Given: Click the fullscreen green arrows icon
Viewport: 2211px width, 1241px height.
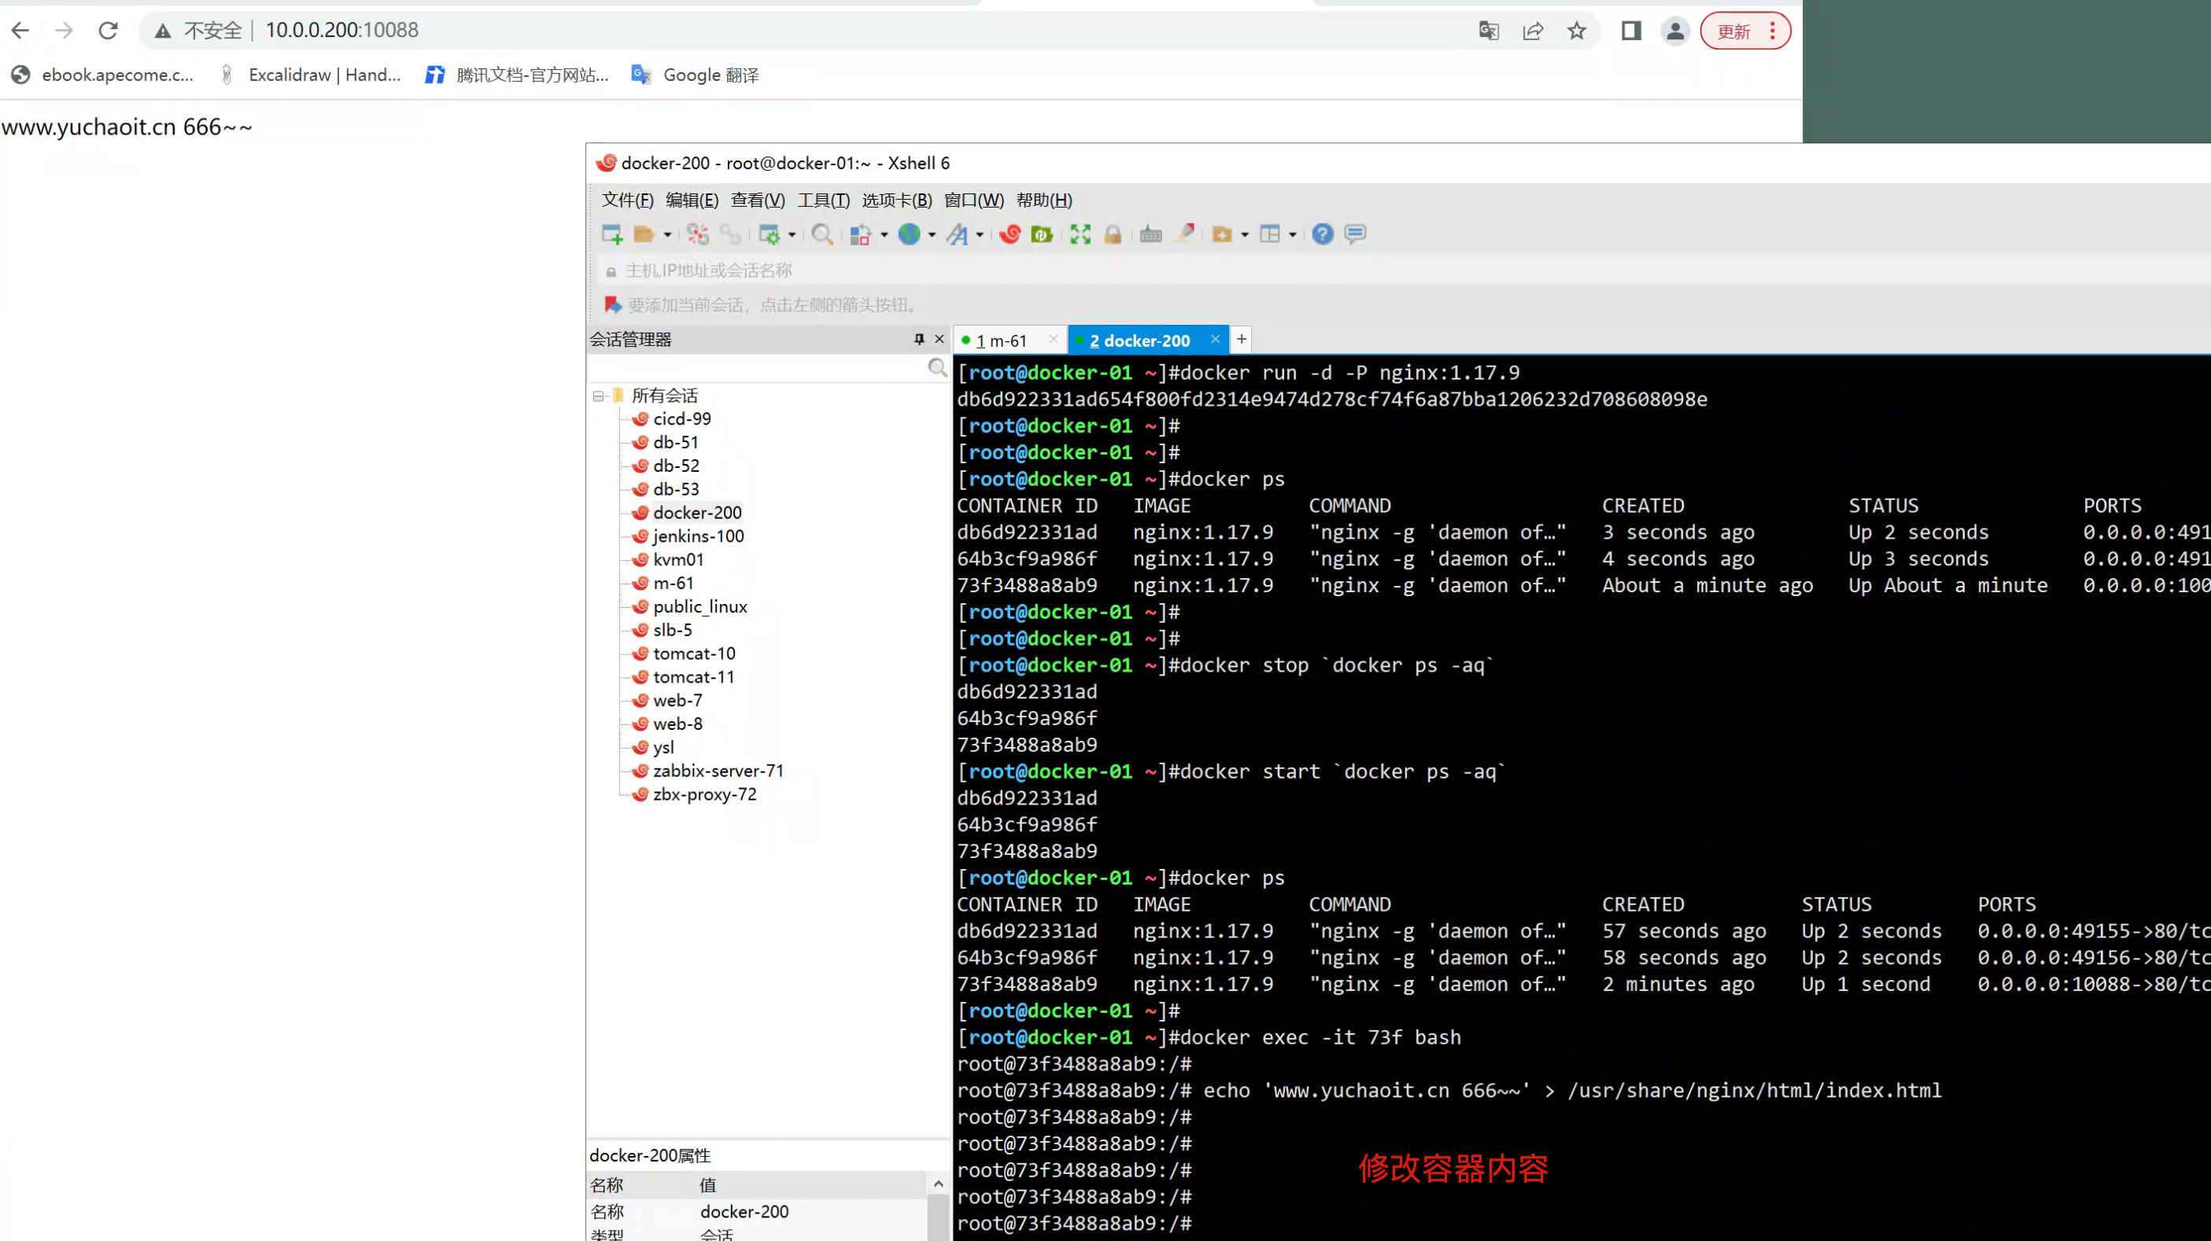Looking at the screenshot, I should [x=1080, y=234].
